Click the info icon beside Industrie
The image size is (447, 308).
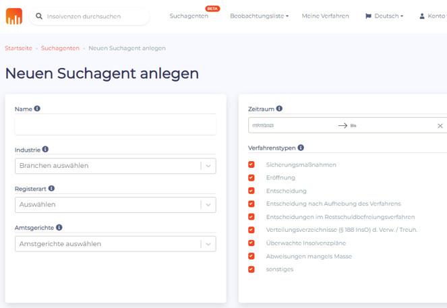[x=46, y=150]
